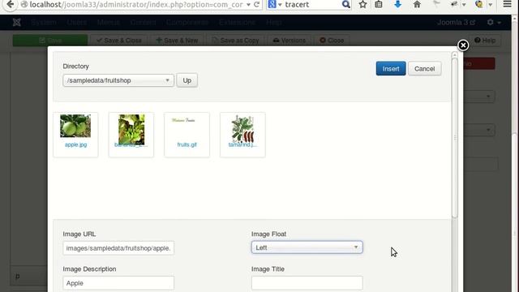This screenshot has width=519, height=292.
Task: Open the System menu
Action: pos(44,22)
